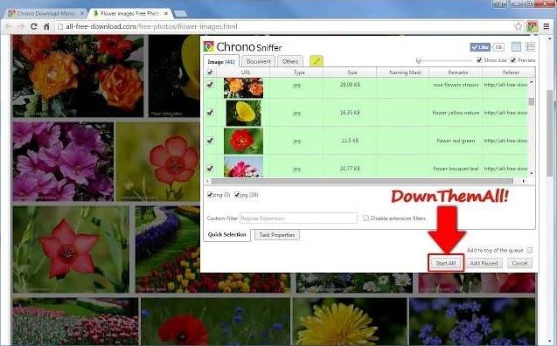
Task: Open the Others tab in the sniffer
Action: tap(290, 61)
